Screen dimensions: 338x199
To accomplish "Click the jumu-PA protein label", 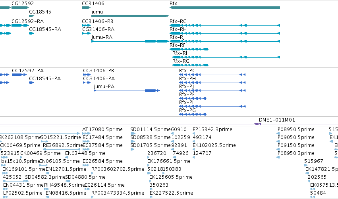I will point(104,87).
